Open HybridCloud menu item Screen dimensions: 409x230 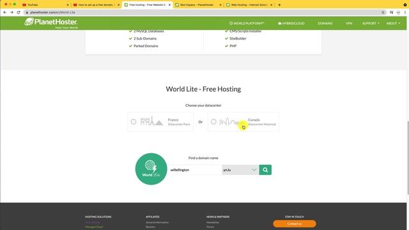click(291, 23)
